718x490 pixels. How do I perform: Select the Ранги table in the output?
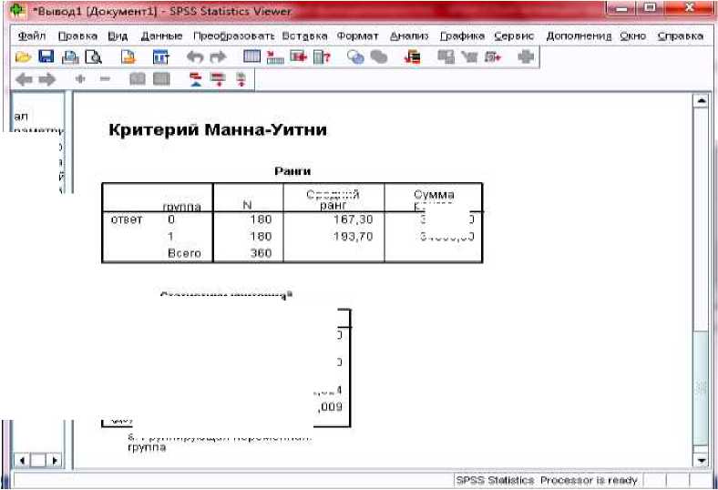[292, 222]
